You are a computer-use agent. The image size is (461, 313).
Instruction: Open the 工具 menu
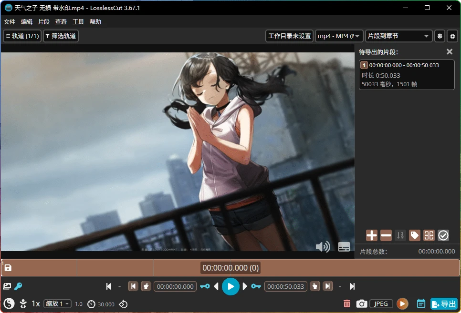(x=78, y=21)
